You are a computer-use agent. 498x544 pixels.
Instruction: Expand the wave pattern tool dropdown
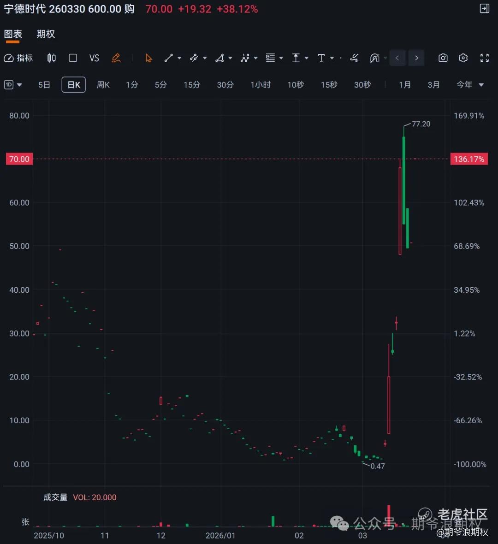point(256,58)
